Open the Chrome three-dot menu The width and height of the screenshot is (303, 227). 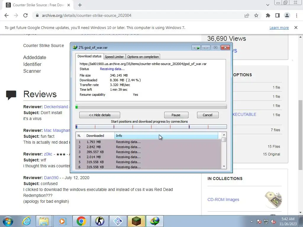(x=296, y=15)
